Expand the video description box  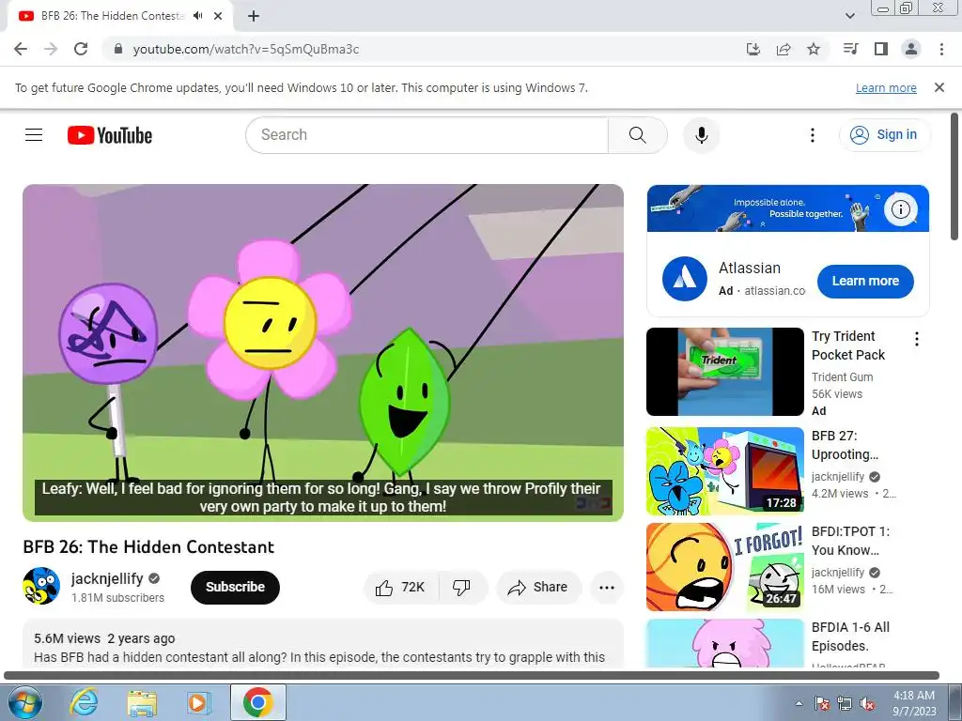323,644
